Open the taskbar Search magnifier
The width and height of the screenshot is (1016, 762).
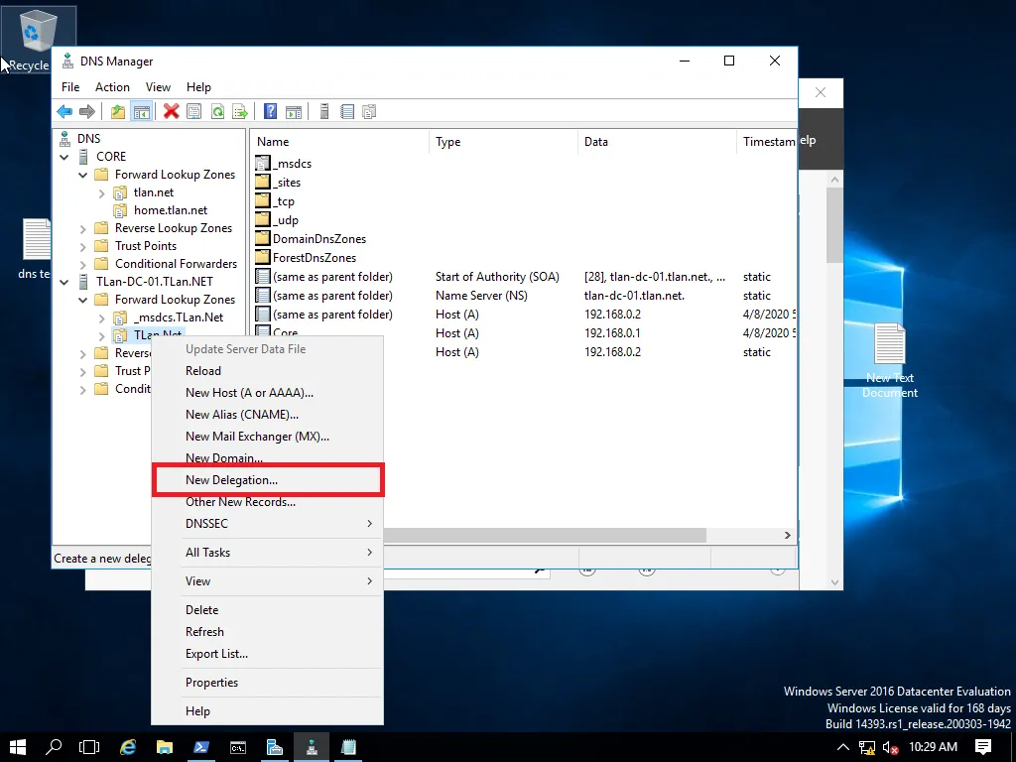54,747
